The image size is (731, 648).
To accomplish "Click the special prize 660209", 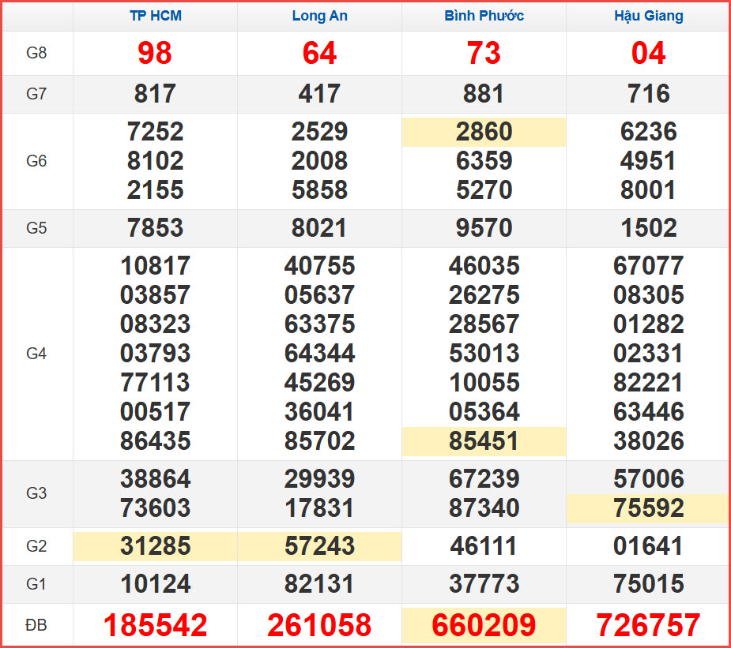I will [x=484, y=625].
